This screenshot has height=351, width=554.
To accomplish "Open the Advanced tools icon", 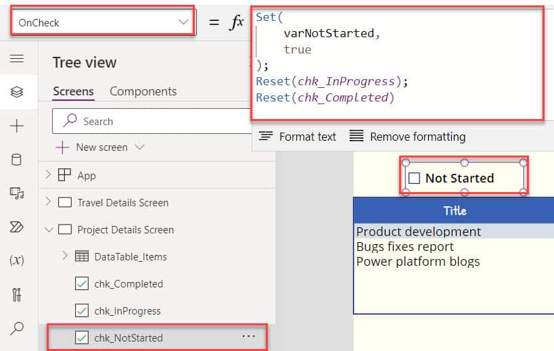I will pos(17,294).
